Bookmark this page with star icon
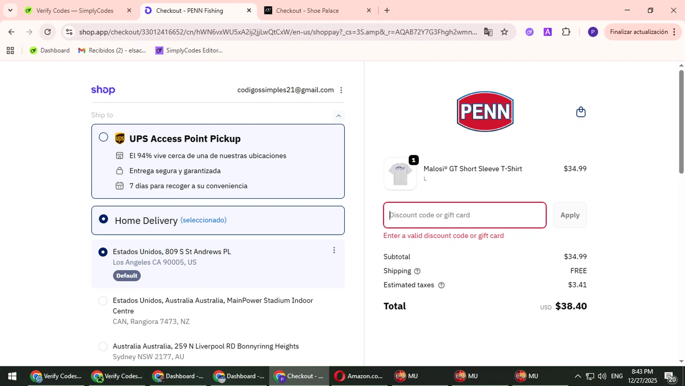The image size is (685, 386). coord(504,32)
